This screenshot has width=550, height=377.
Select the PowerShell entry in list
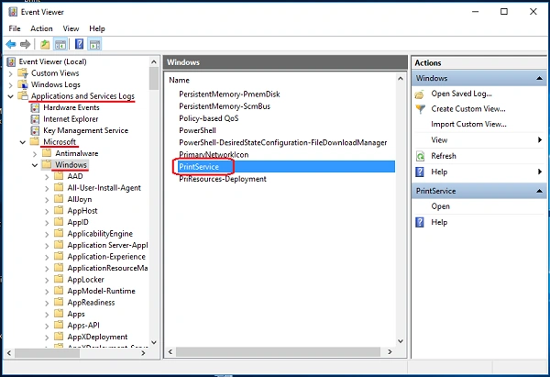197,130
